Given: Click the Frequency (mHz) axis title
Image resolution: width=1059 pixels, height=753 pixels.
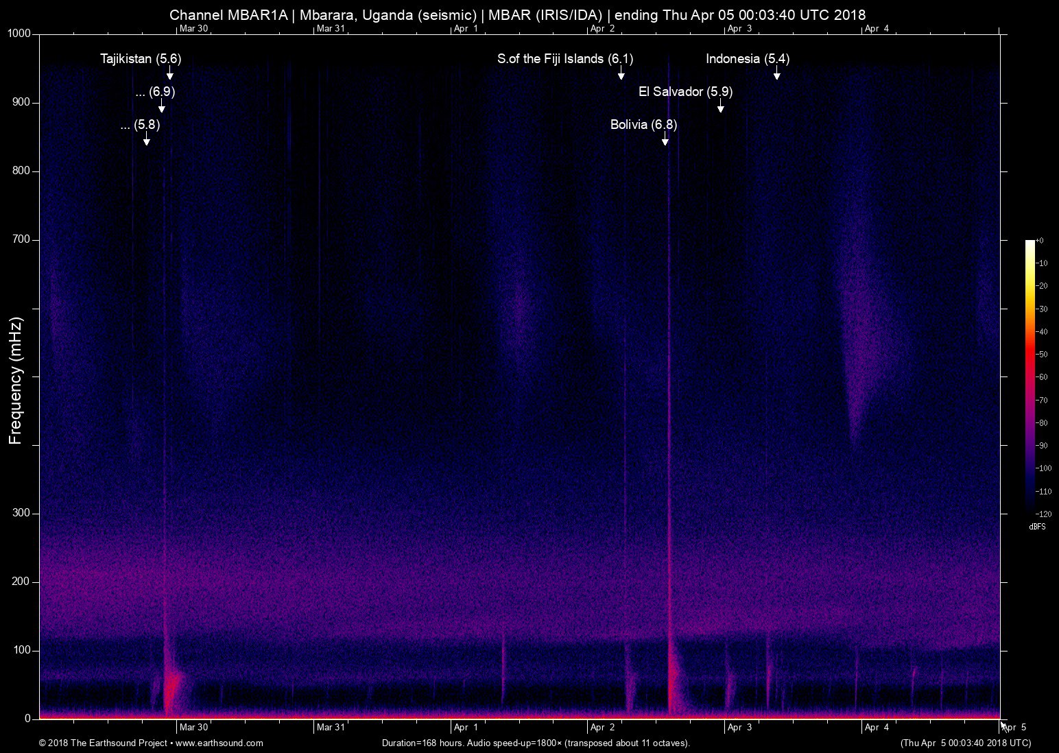Looking at the screenshot, I should click(16, 381).
